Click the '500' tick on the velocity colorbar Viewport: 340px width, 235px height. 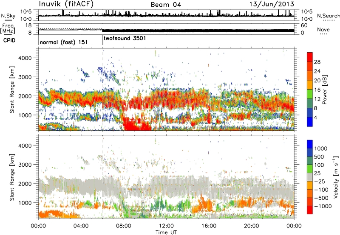320,157
